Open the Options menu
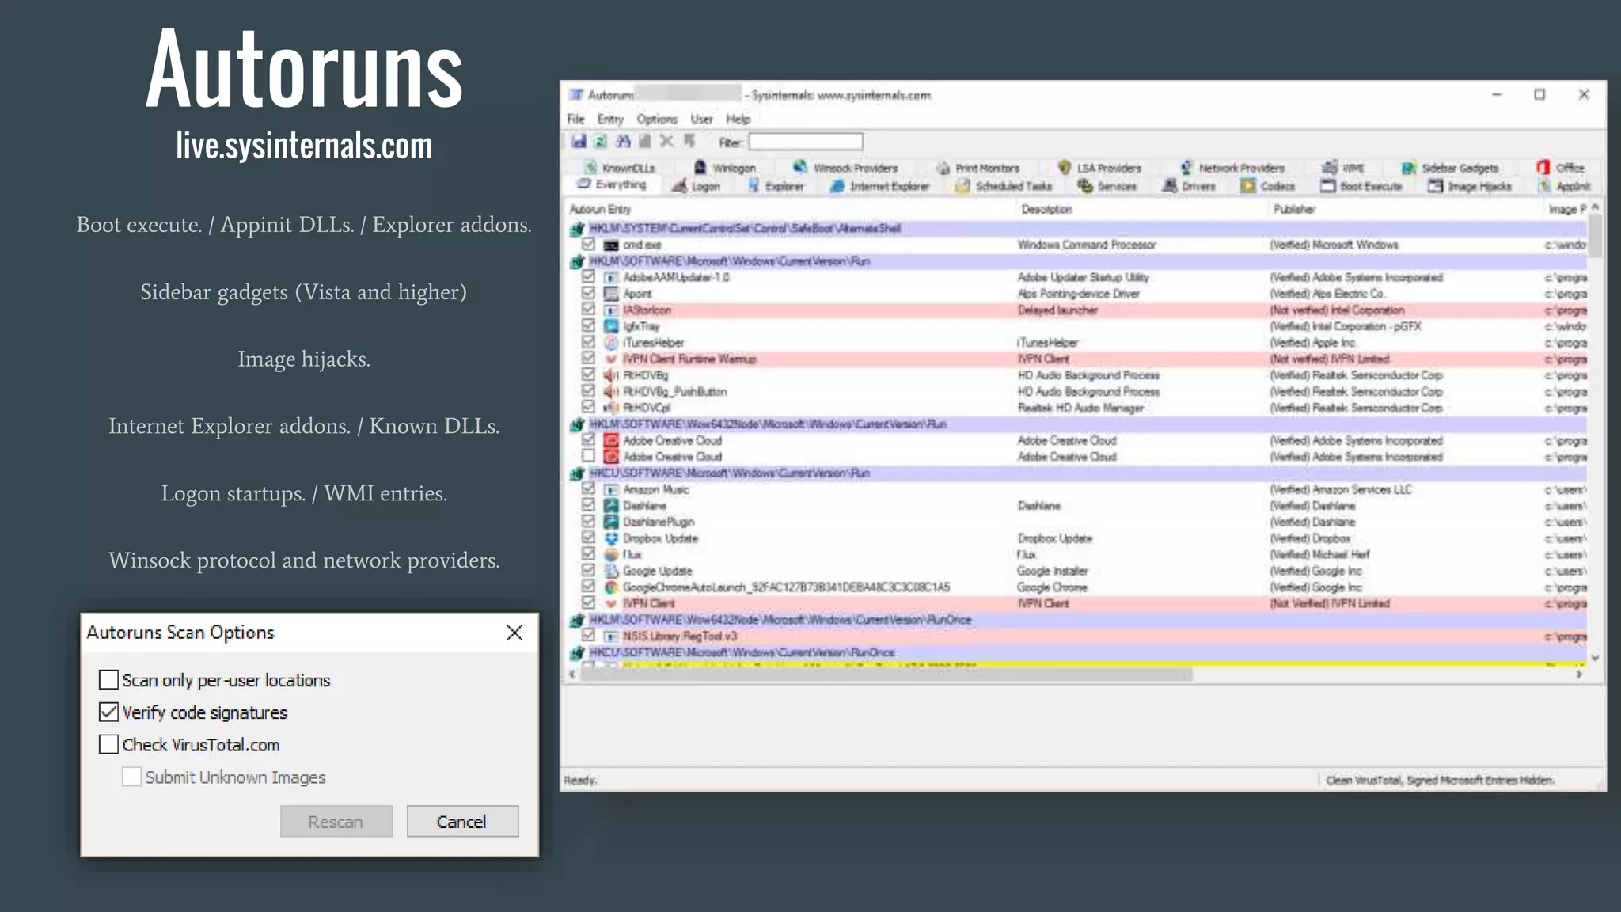Image resolution: width=1621 pixels, height=912 pixels. tap(656, 119)
